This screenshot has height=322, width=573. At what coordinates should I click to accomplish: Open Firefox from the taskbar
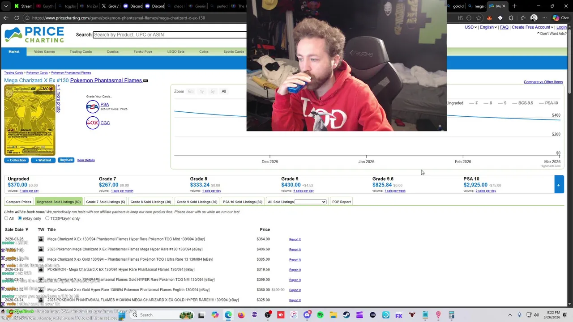pos(241,315)
